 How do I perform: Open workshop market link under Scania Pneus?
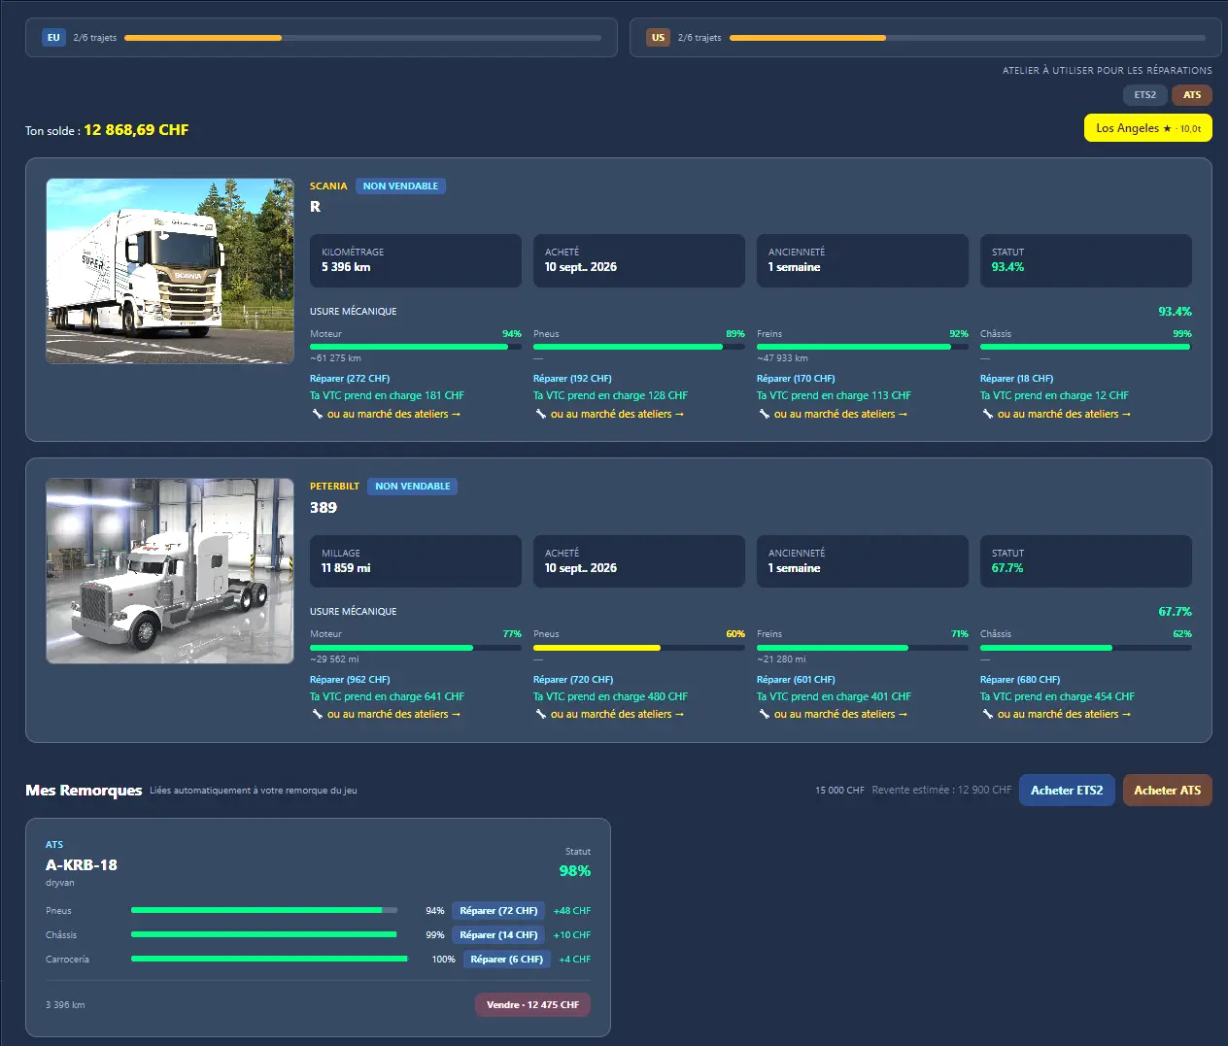coord(617,415)
